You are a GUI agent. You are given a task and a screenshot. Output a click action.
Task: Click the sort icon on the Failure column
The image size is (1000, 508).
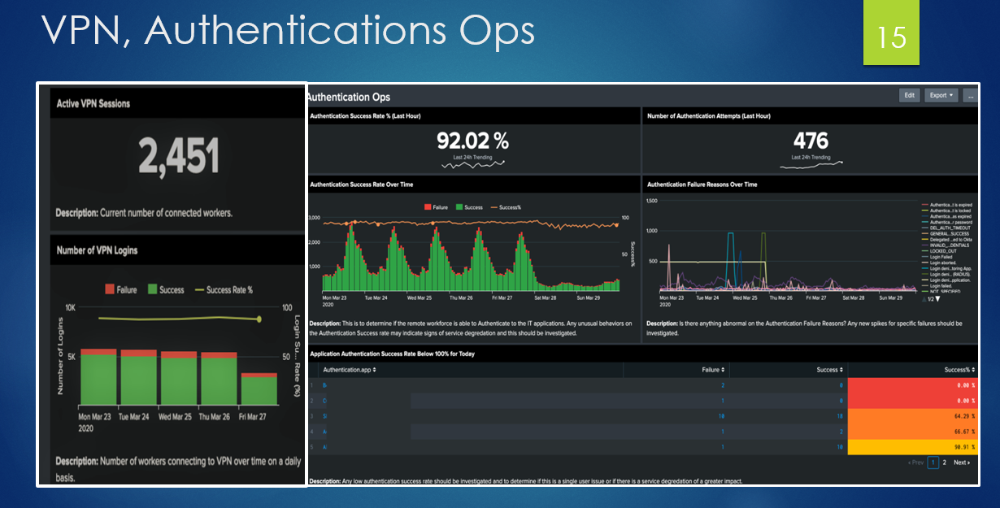click(723, 370)
